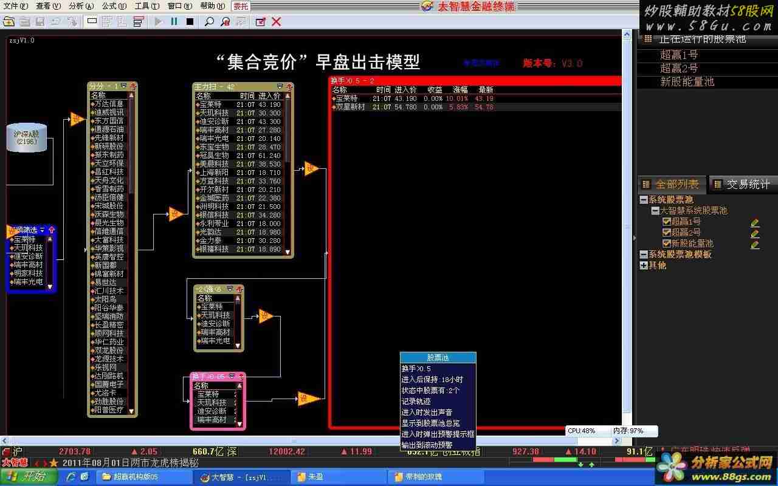Click the 沪深A股 database cylinder node

26,138
